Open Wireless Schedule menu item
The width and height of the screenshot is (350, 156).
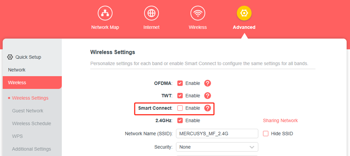tap(31, 123)
